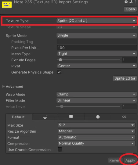Screen dimensions: 138x165
Task: Click the Generate Physics Shape label
Action: click(x=32, y=72)
